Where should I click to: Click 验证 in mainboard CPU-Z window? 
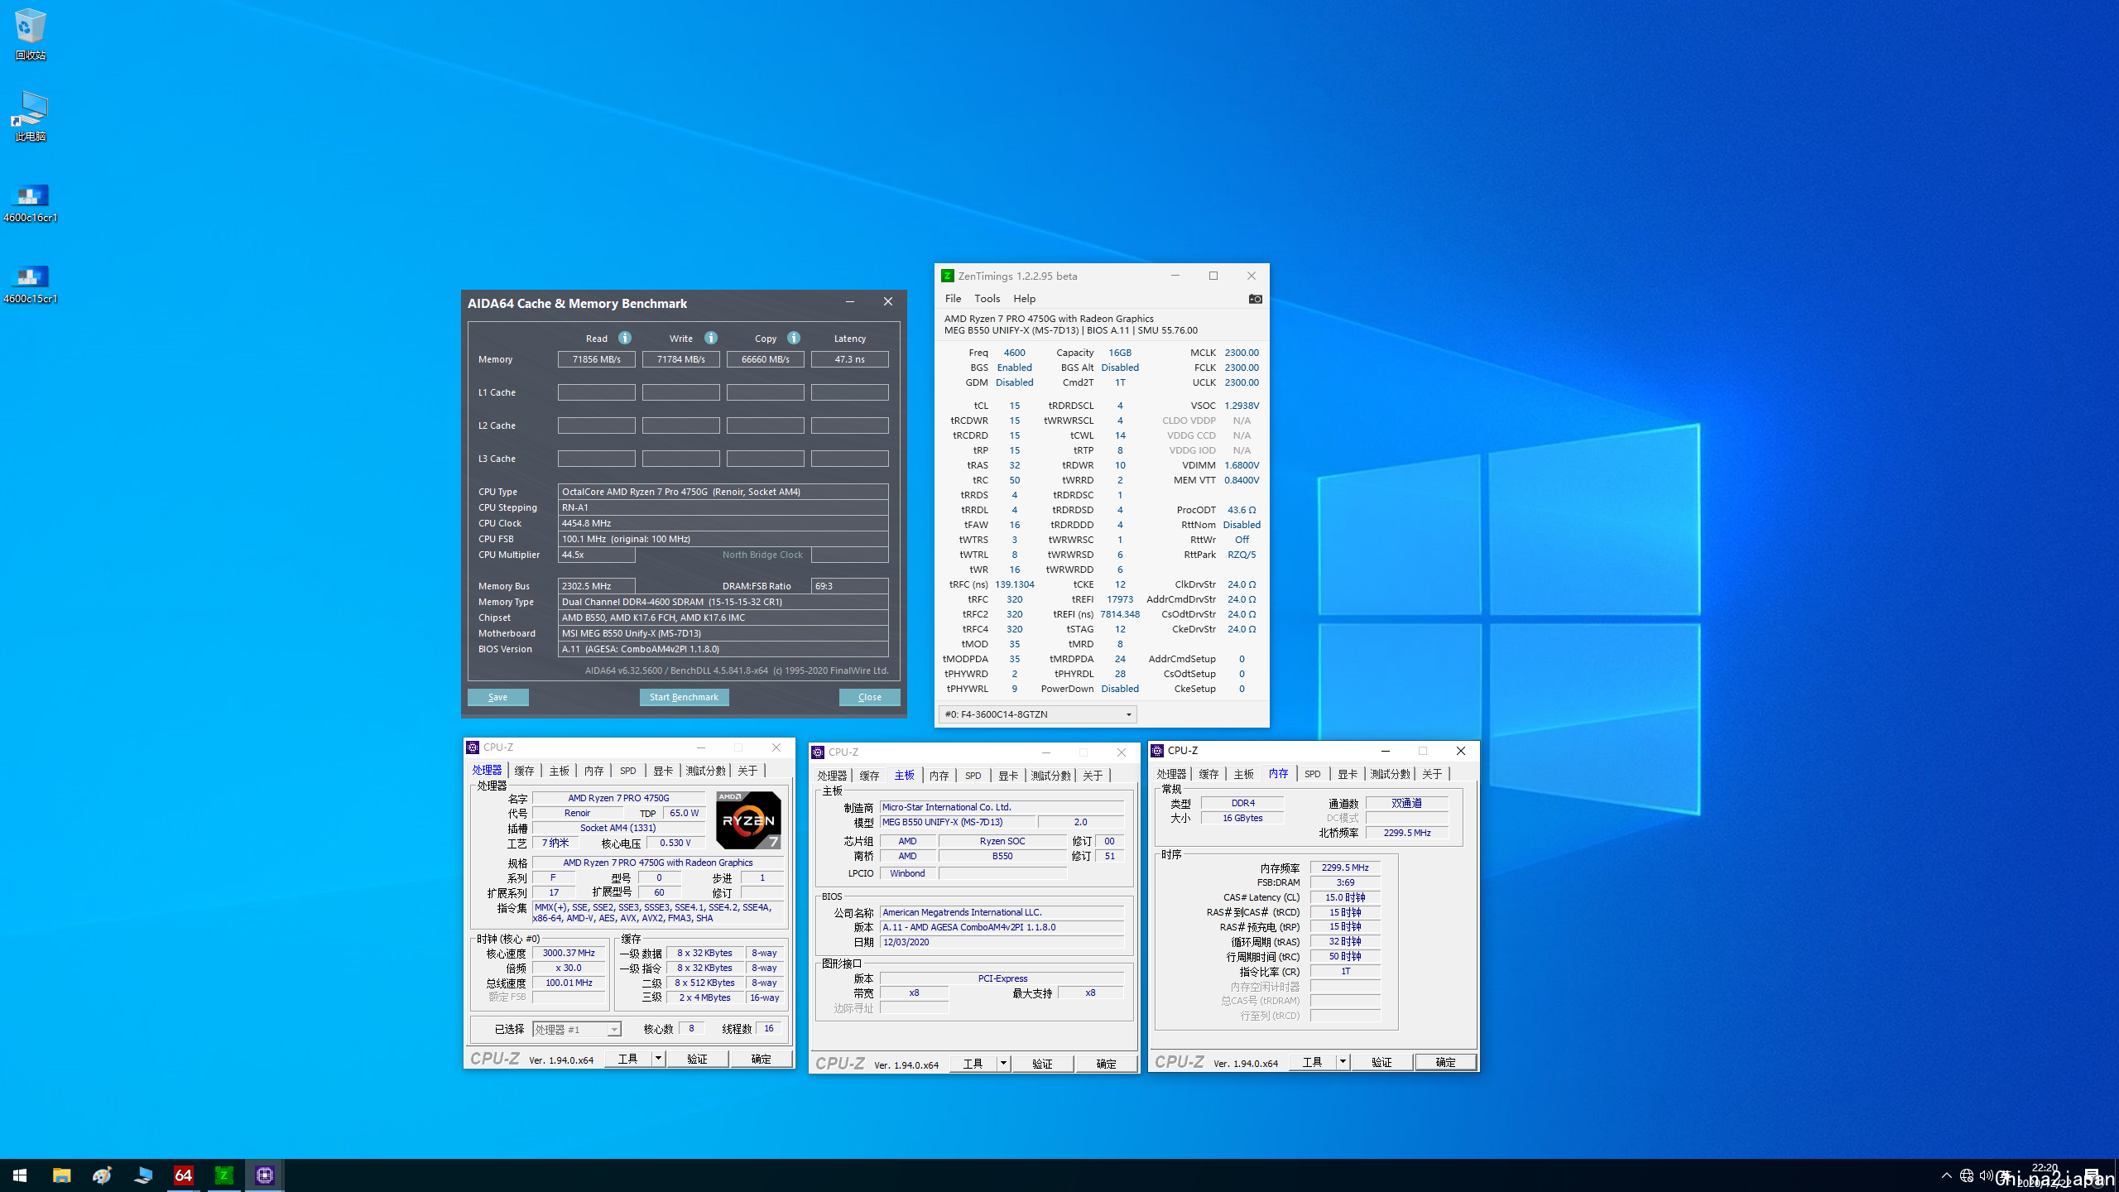tap(1042, 1064)
